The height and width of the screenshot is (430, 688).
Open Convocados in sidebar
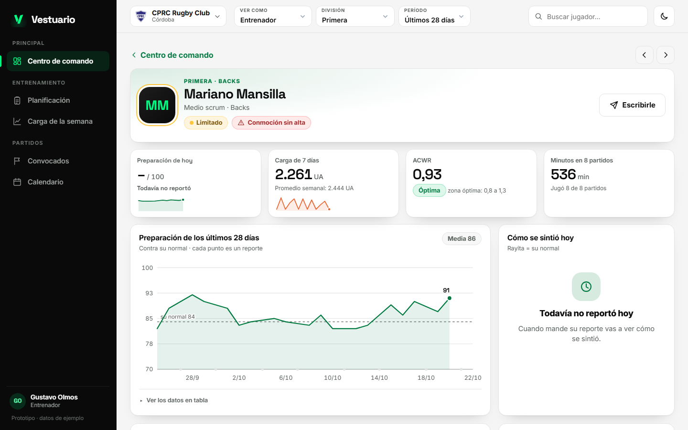(58, 161)
